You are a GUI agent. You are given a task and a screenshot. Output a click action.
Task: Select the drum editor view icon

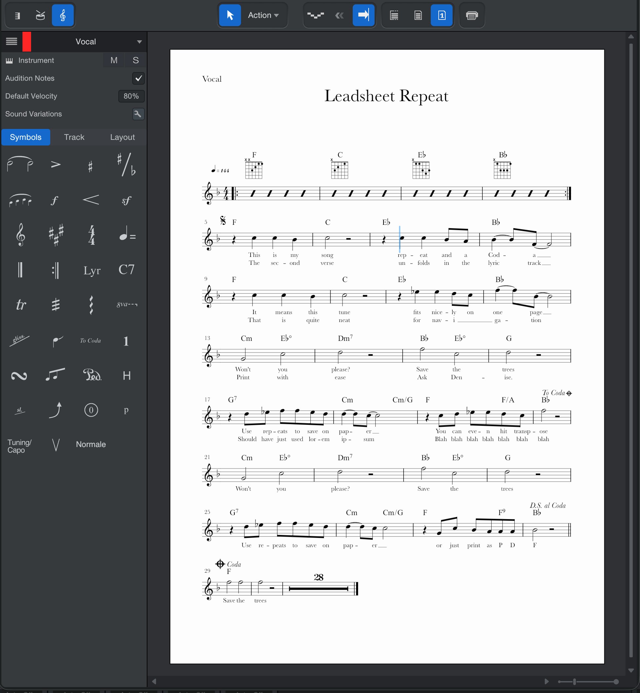pos(40,15)
